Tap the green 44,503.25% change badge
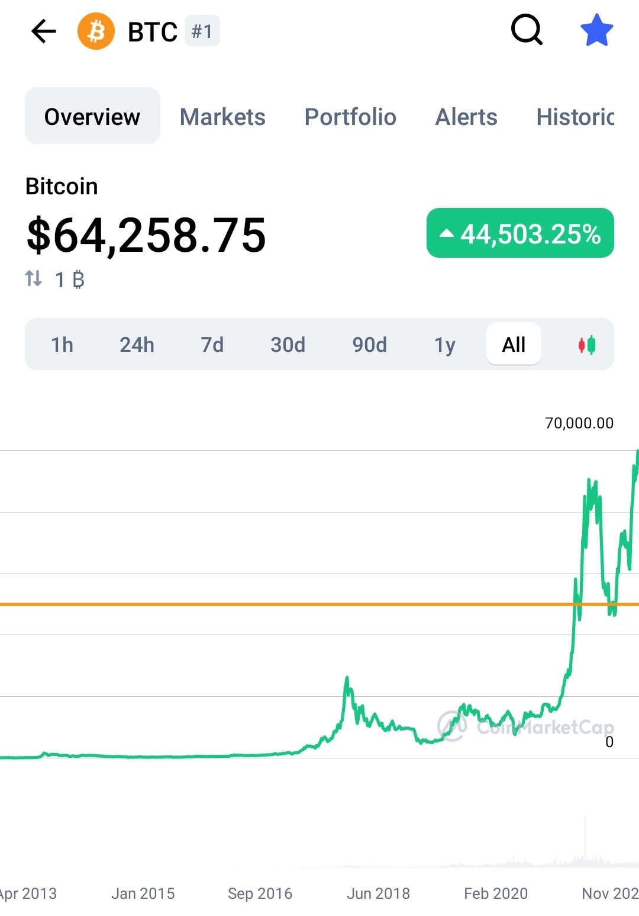 tap(520, 233)
